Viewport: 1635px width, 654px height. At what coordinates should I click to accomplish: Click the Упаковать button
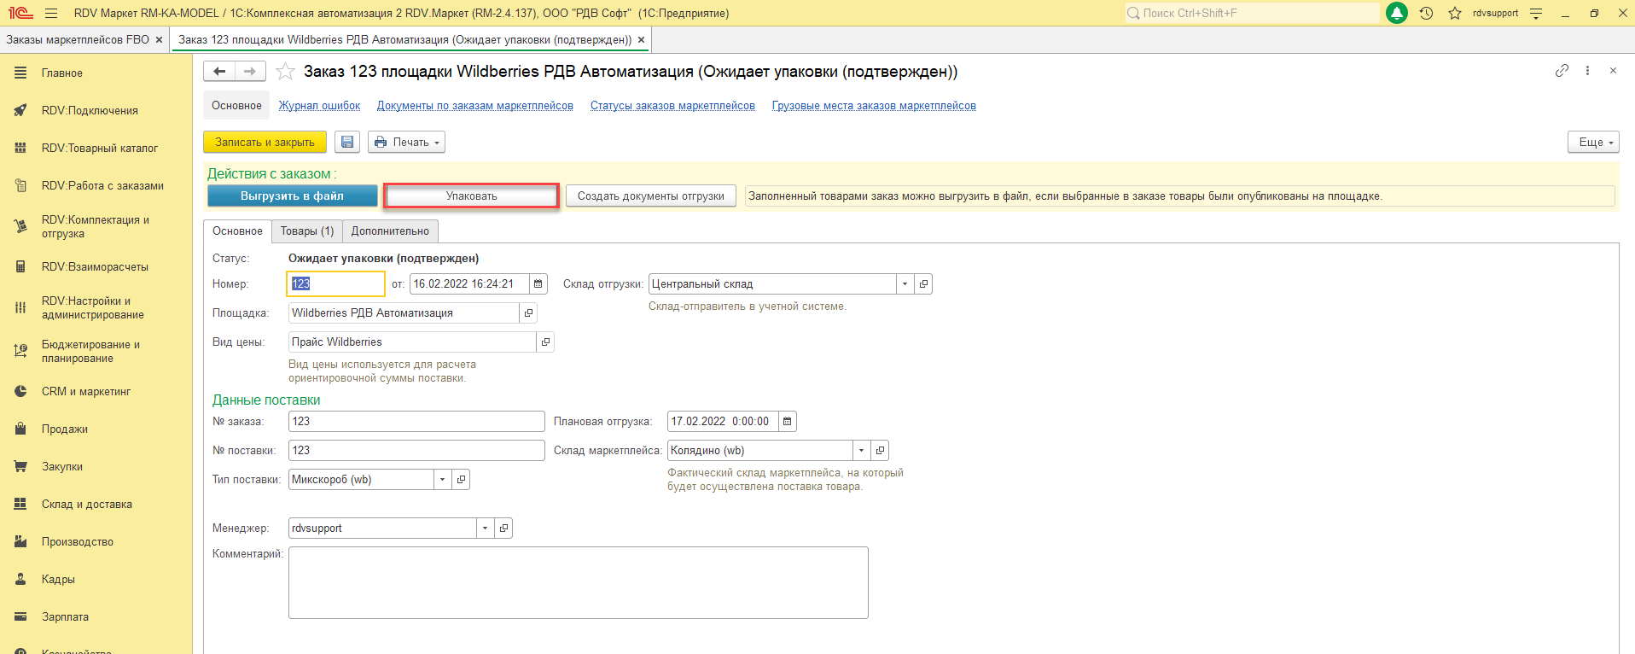point(471,196)
